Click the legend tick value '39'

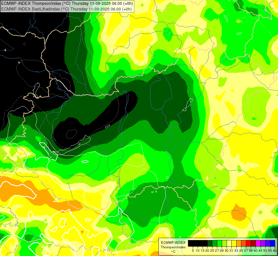[251, 251]
